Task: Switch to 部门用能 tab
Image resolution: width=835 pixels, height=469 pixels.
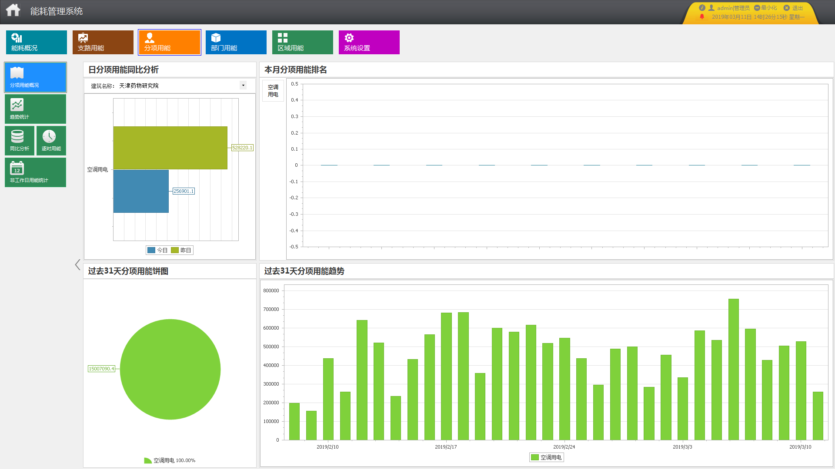Action: [x=236, y=42]
